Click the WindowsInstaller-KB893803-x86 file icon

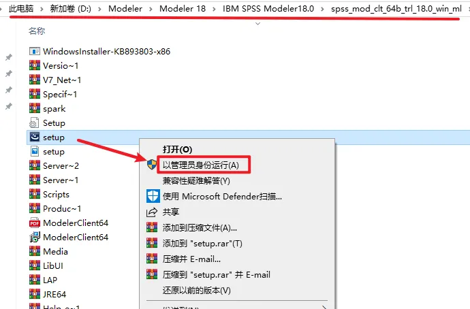pyautogui.click(x=35, y=52)
